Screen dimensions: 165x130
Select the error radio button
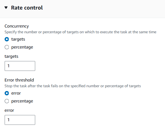tap(7, 93)
